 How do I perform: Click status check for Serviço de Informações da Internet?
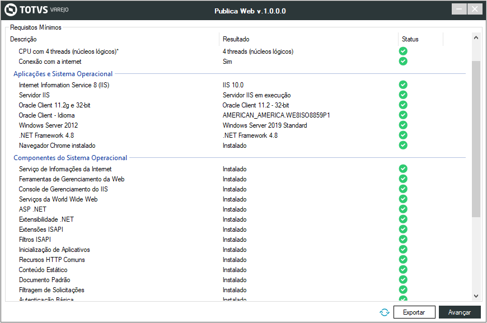403,168
